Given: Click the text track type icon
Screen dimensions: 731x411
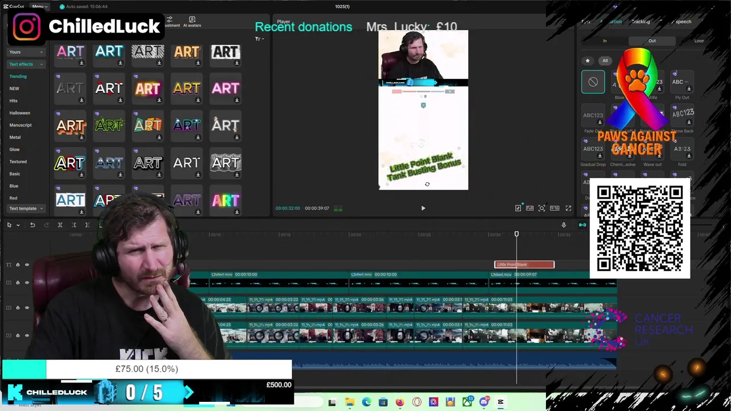Looking at the screenshot, I should click(x=9, y=265).
